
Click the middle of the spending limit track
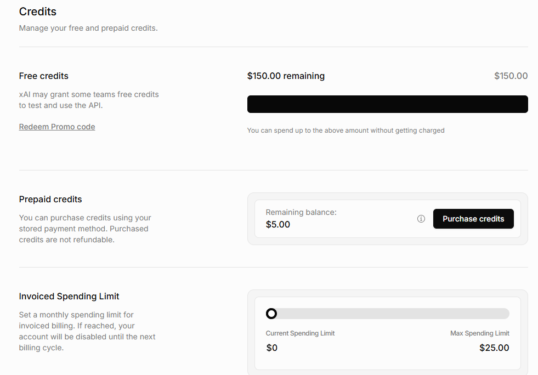(388, 314)
